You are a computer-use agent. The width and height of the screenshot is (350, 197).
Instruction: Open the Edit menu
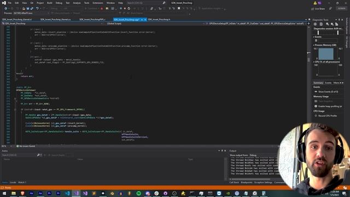(17, 3)
